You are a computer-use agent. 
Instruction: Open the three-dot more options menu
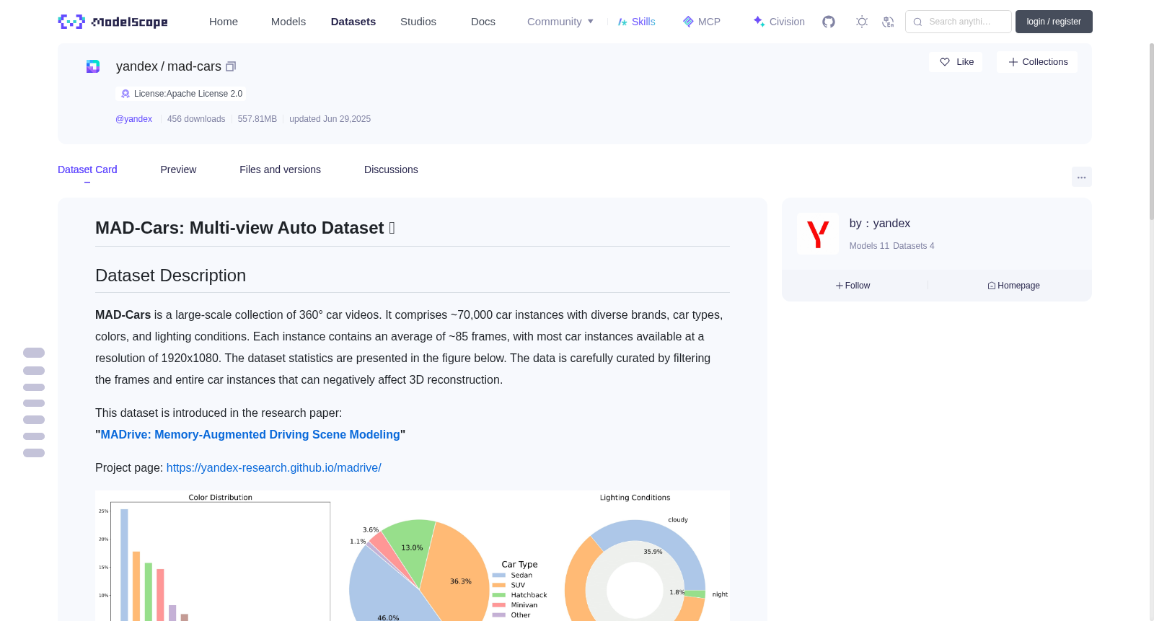click(x=1082, y=177)
